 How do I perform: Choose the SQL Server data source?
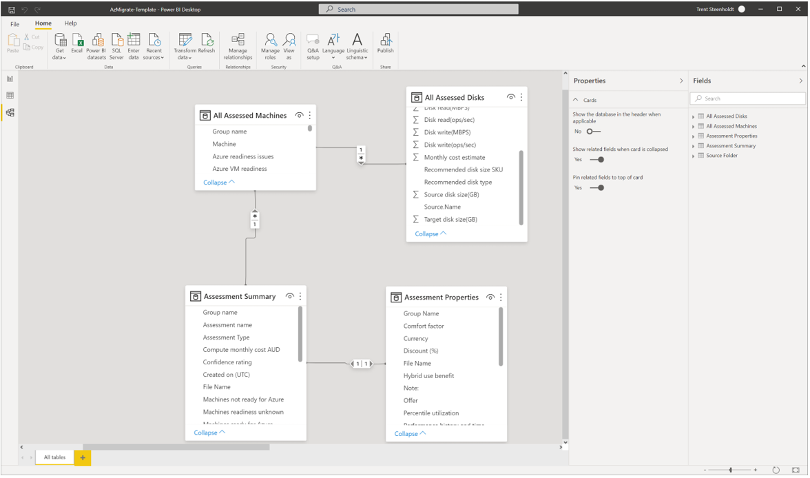point(117,47)
